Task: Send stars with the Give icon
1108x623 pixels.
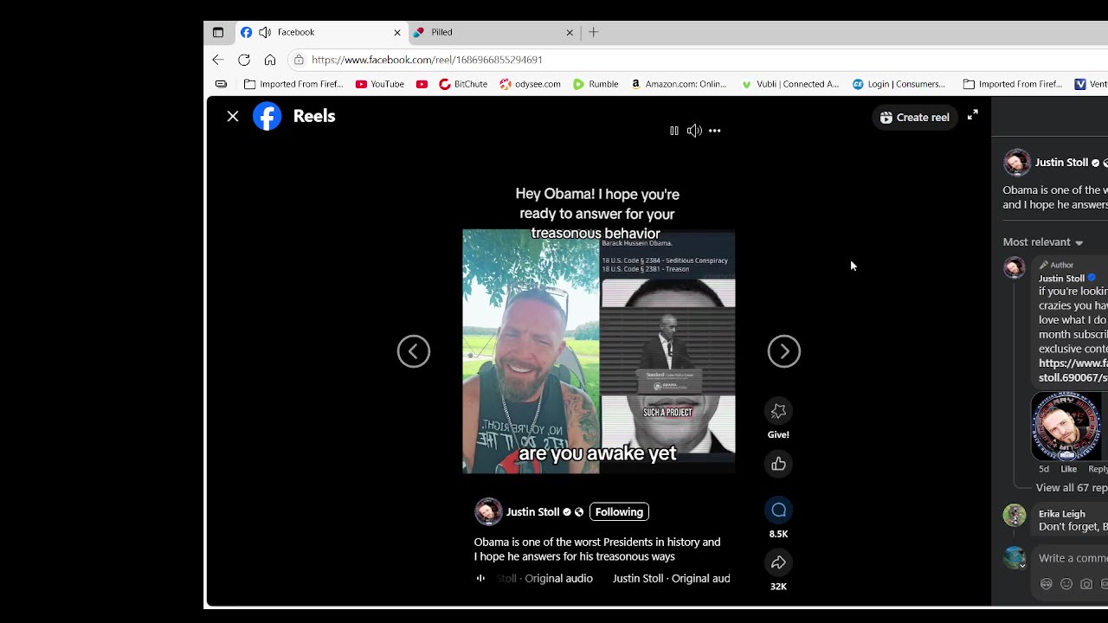Action: 778,411
